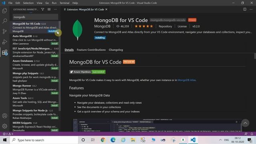Open Source Control view in activity bar
This screenshot has height=144, width=256.
click(4, 31)
